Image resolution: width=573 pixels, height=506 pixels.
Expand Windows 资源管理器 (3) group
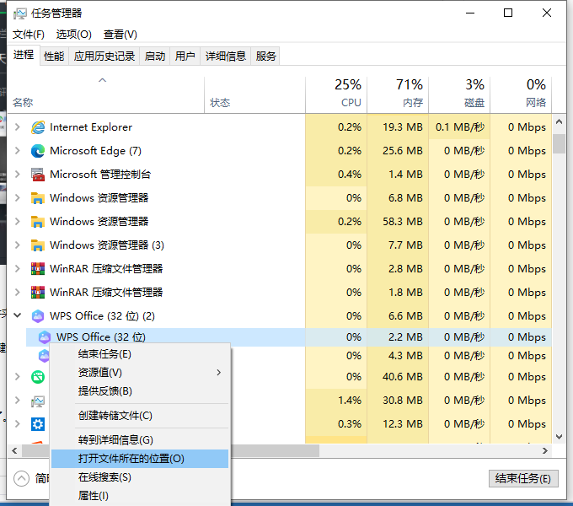[17, 245]
